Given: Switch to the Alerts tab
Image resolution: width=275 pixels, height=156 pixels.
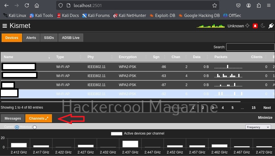Looking at the screenshot, I should (x=31, y=38).
